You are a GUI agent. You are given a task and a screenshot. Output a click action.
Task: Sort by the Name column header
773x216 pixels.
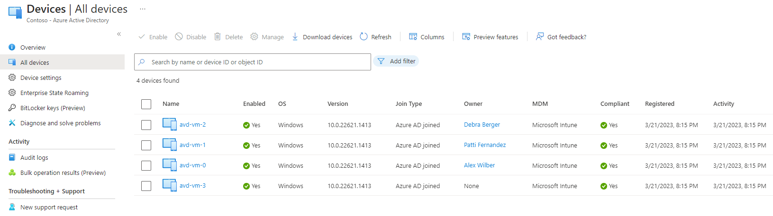(x=171, y=104)
